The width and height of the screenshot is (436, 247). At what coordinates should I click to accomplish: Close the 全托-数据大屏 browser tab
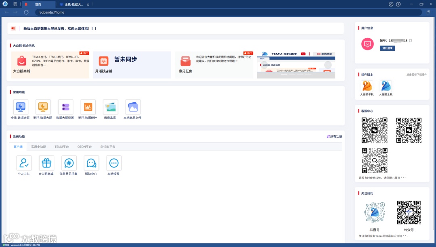[x=88, y=4]
